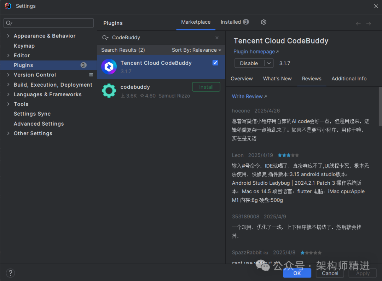The height and width of the screenshot is (281, 382).
Task: Click the Plugins update count badge
Action: (x=83, y=65)
